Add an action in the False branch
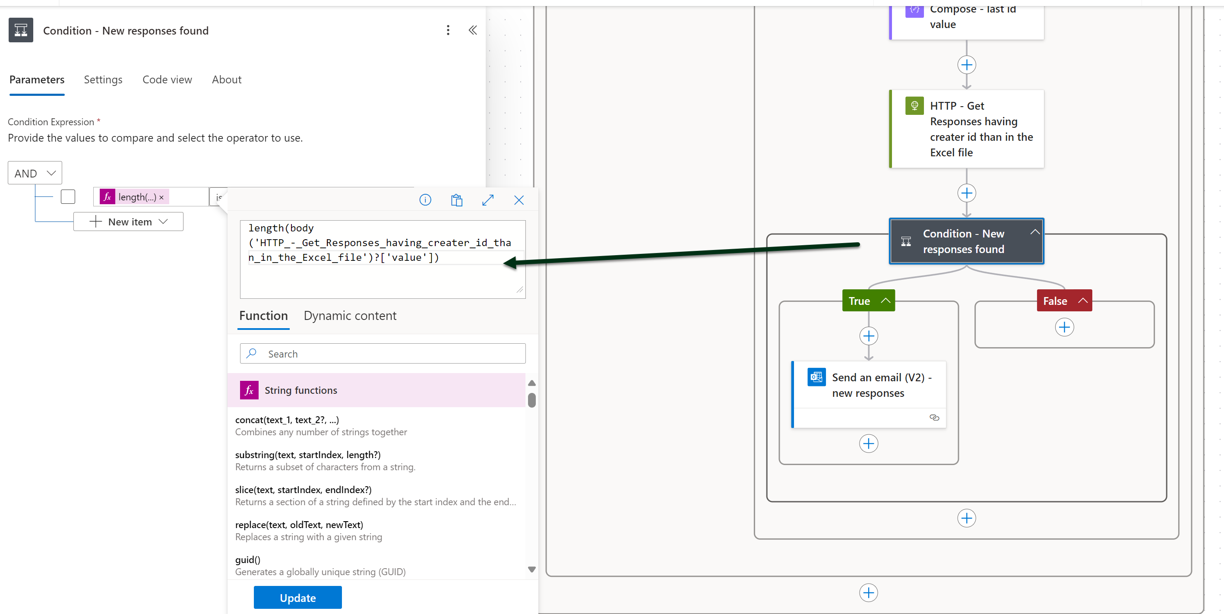1224x614 pixels. (x=1064, y=327)
